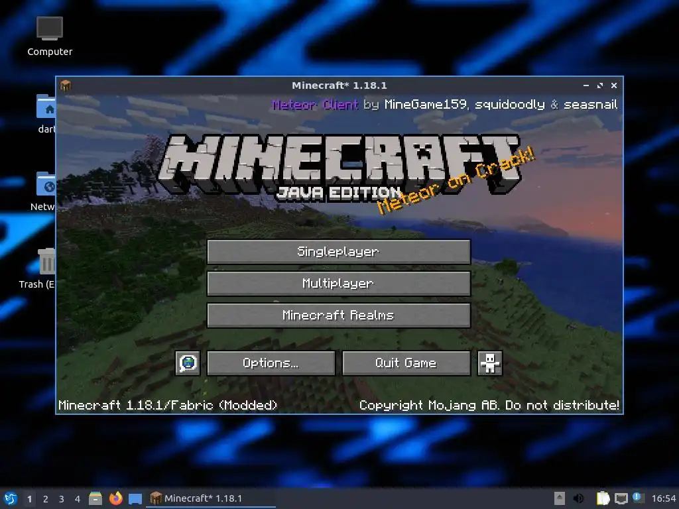Click the clock showing 16:54
Image resolution: width=679 pixels, height=509 pixels.
coord(663,498)
